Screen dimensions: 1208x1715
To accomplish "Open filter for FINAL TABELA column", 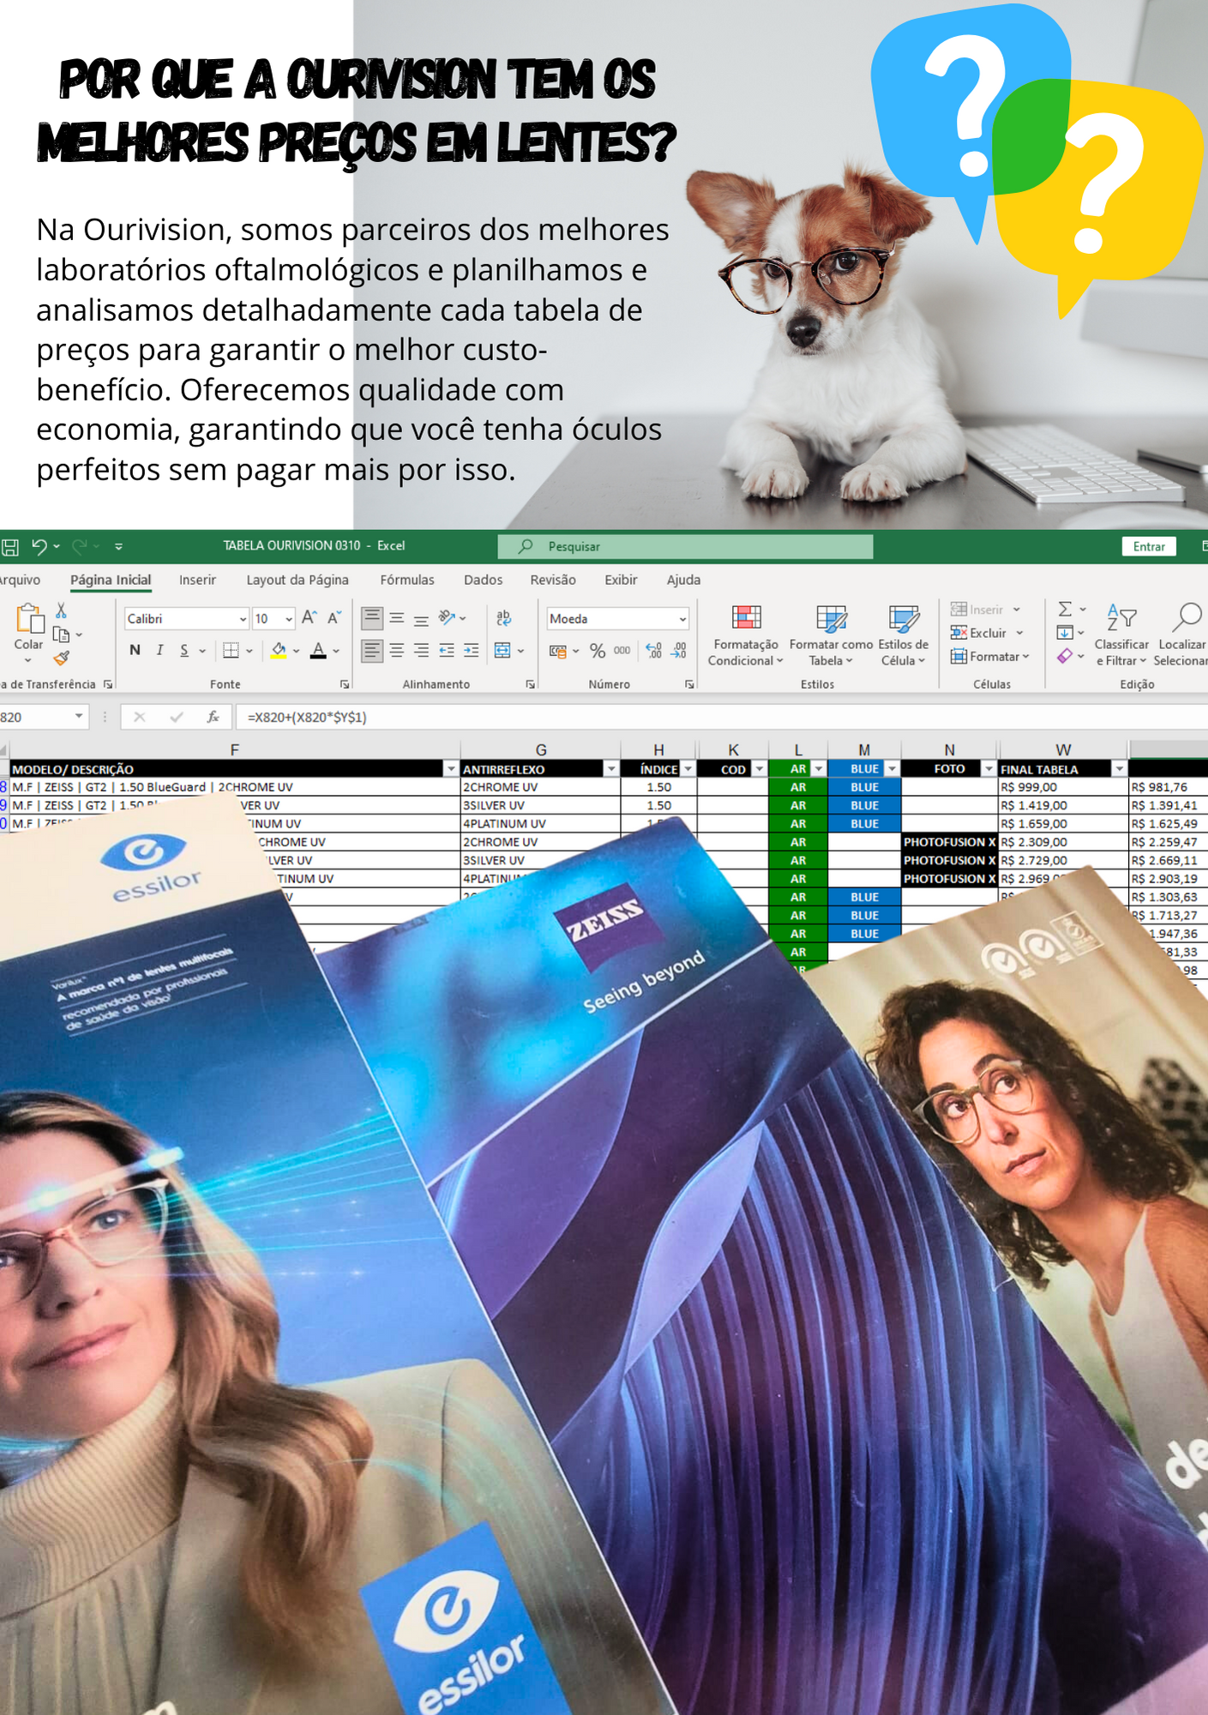I will [1119, 769].
